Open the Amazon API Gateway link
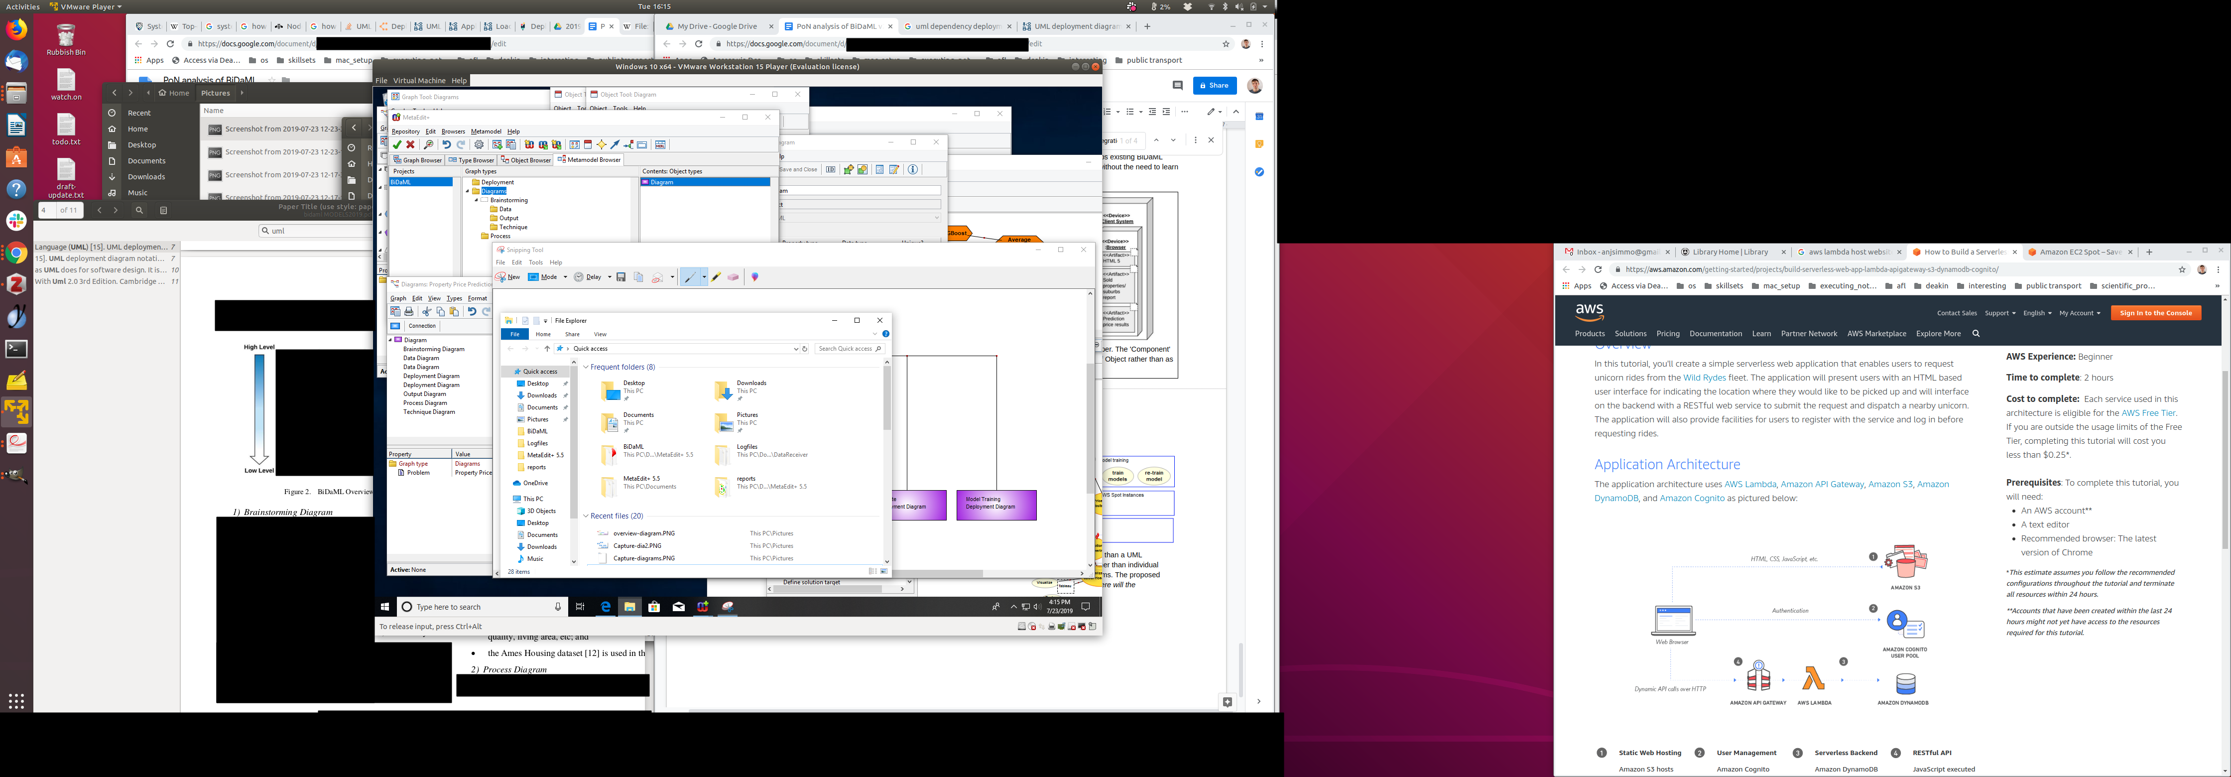This screenshot has width=2231, height=777. pos(1821,484)
